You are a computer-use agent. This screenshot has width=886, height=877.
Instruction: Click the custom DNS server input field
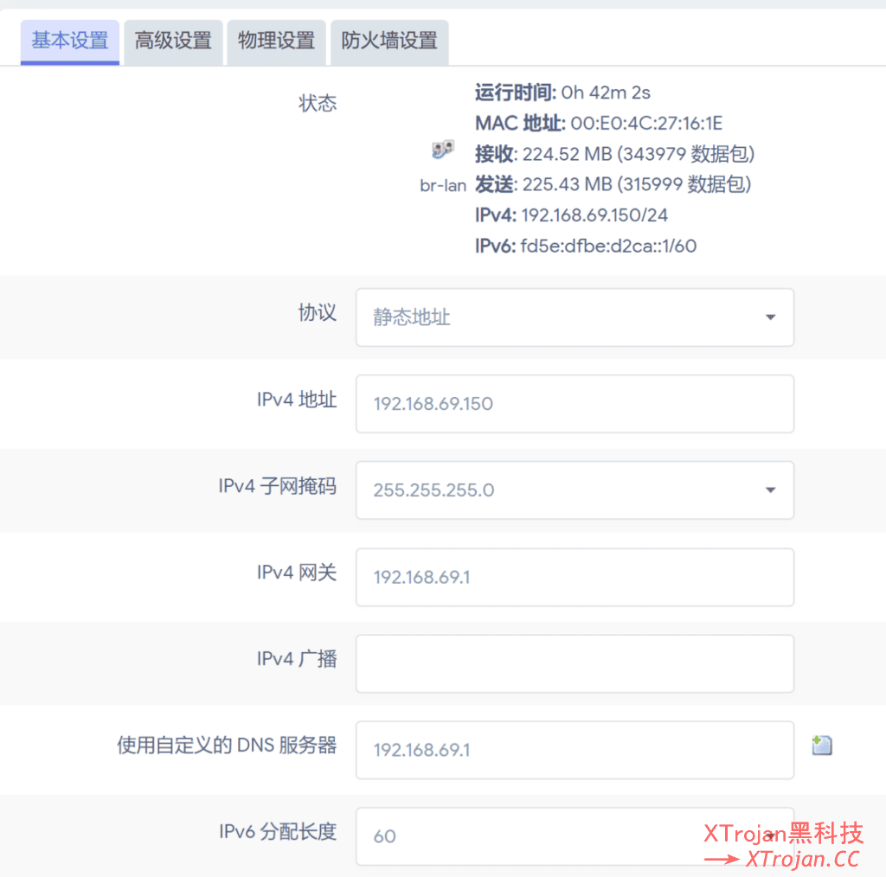[575, 750]
